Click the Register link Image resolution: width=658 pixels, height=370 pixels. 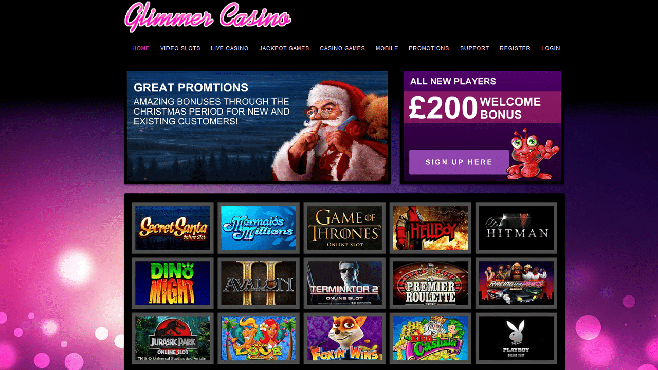pyautogui.click(x=515, y=48)
